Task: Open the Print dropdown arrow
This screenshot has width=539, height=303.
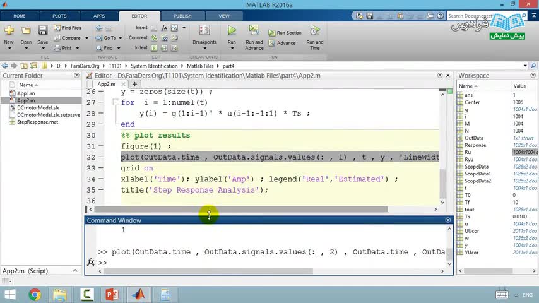Action: [x=78, y=48]
